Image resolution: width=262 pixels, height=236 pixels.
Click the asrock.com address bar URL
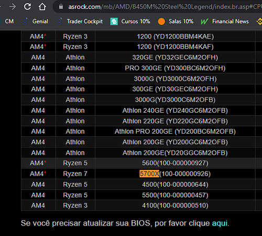[164, 7]
